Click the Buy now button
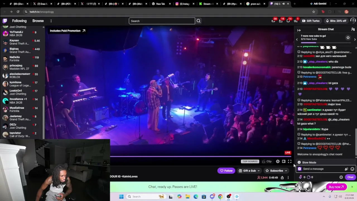The height and width of the screenshot is (201, 357). 336,187
